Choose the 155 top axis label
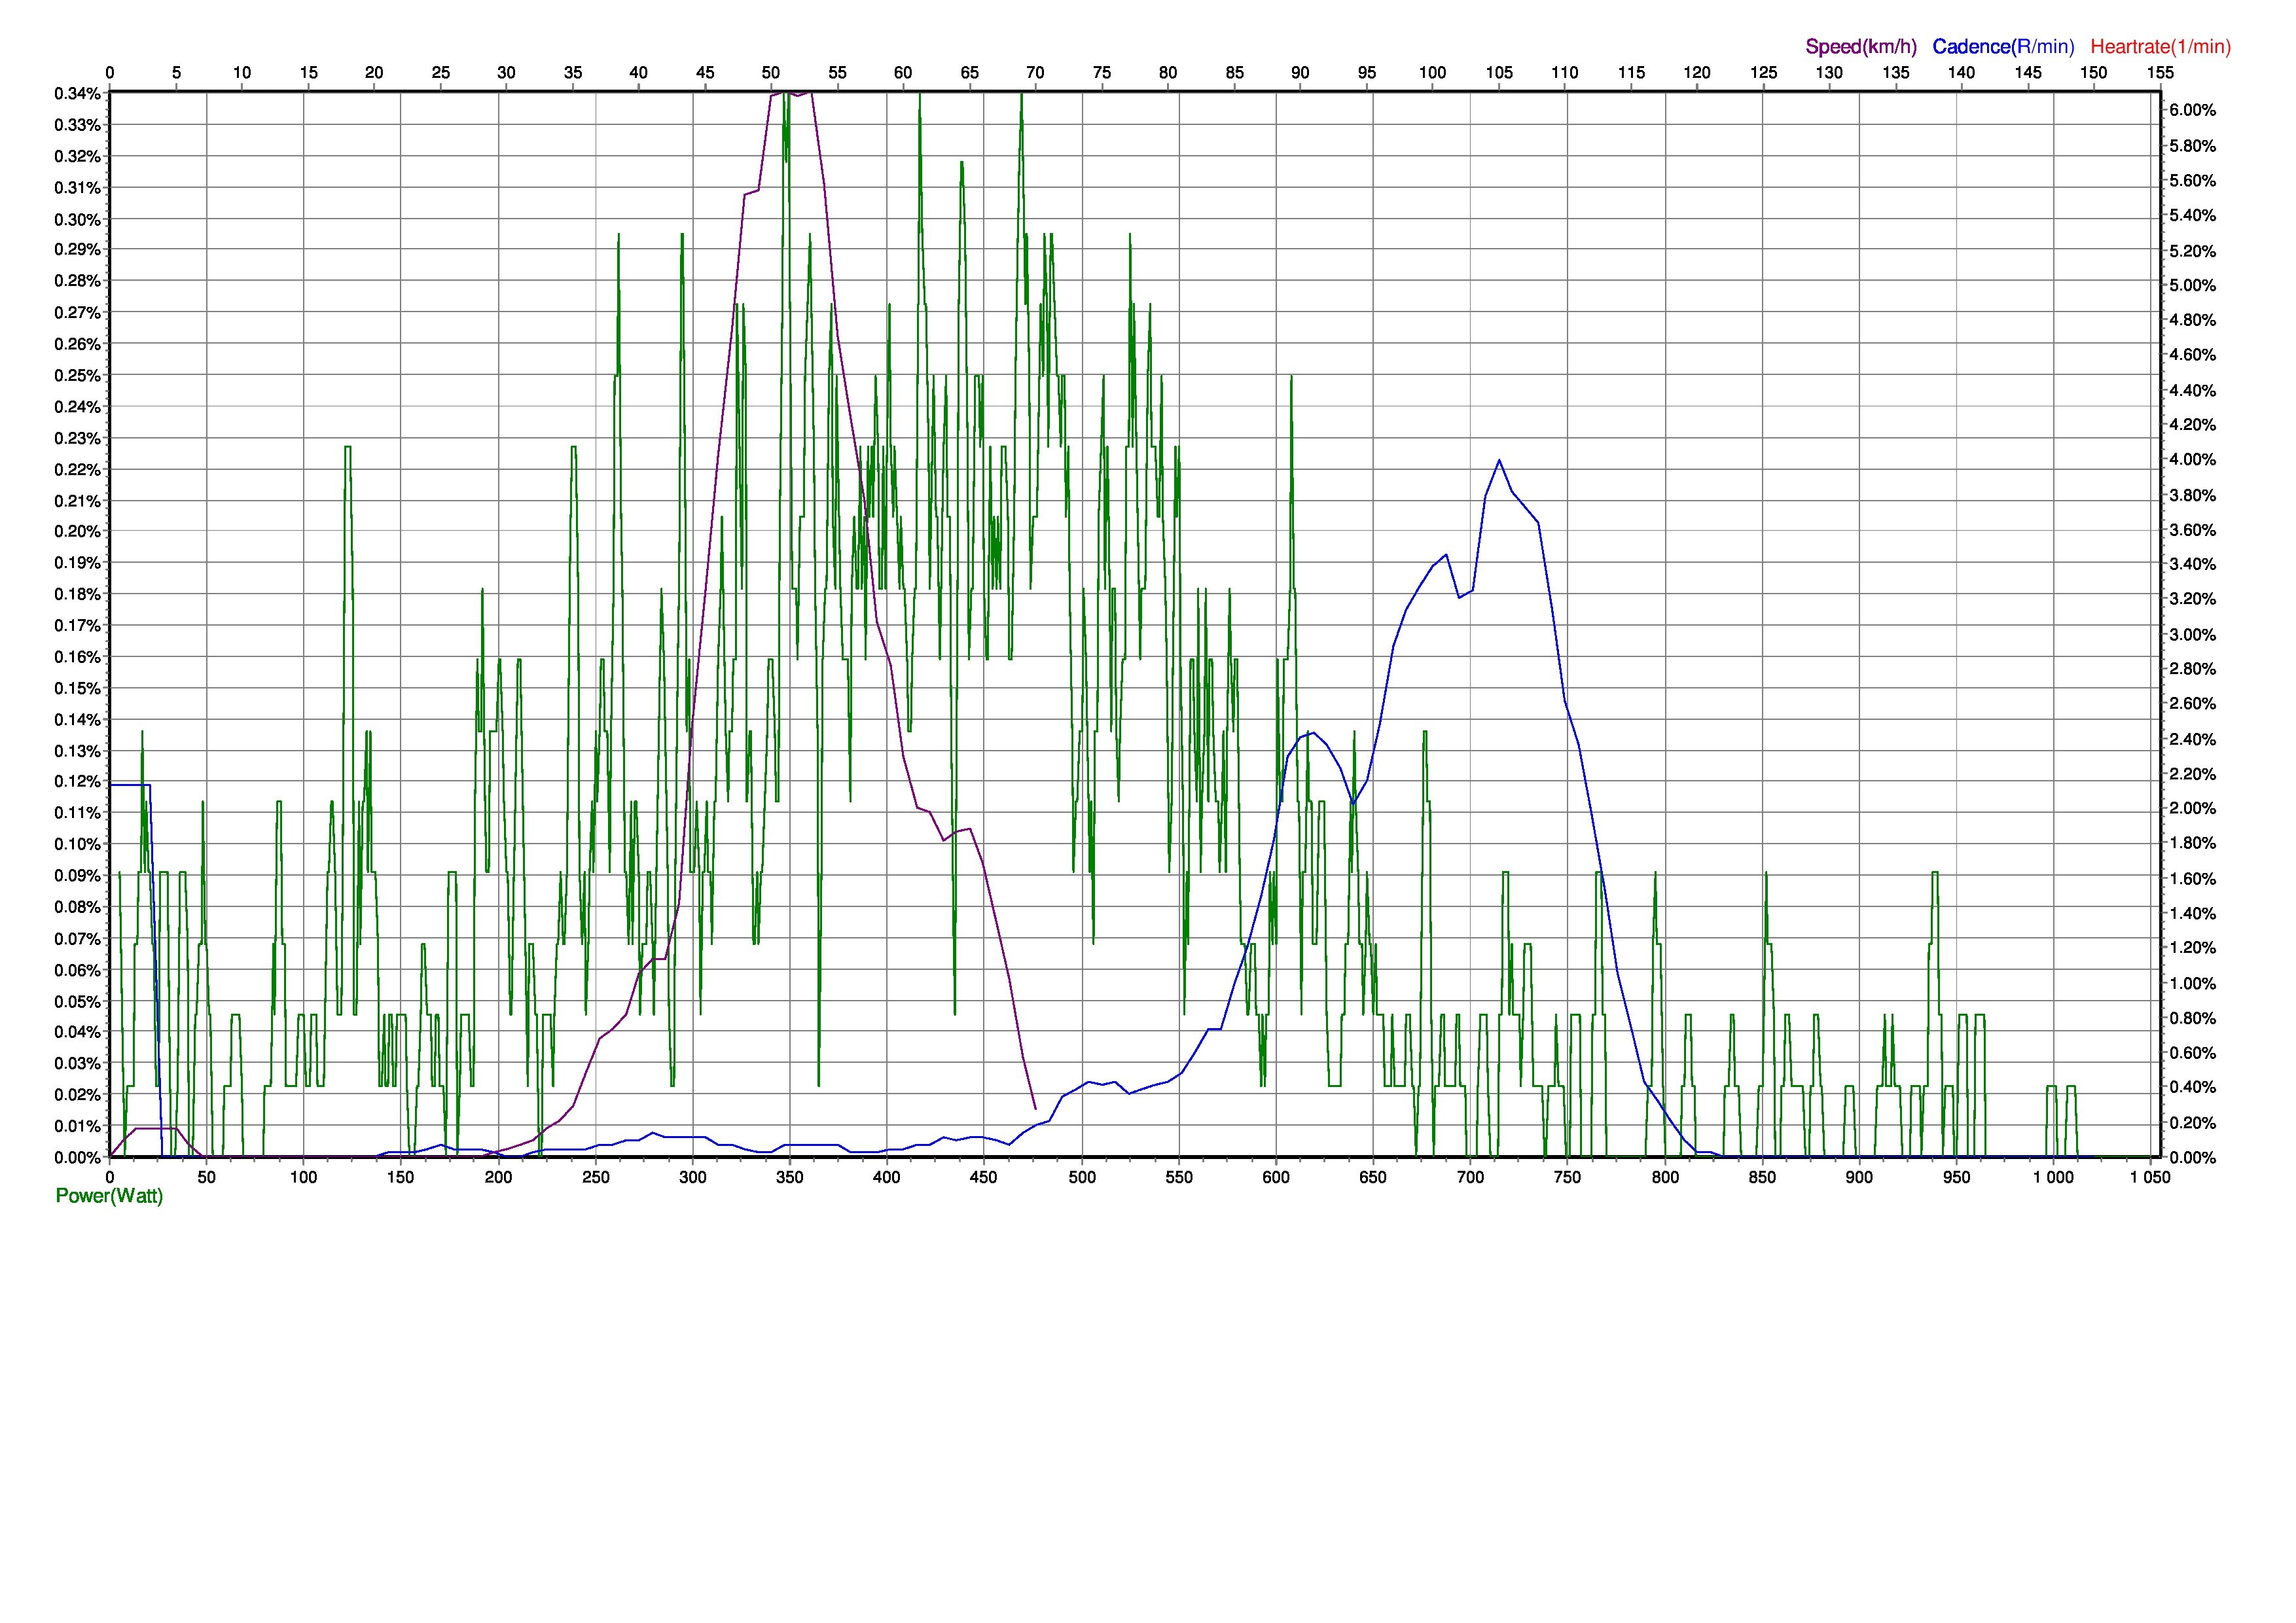 coord(2160,72)
